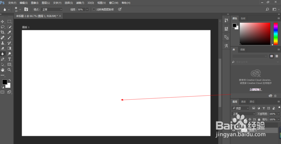
Task: Select the Eraser tool
Action: 3,48
